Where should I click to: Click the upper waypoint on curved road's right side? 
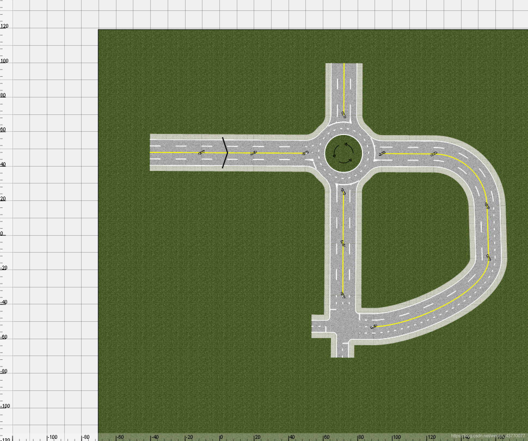click(x=487, y=206)
